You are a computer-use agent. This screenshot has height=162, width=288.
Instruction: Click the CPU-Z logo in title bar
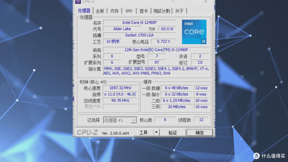78,2
